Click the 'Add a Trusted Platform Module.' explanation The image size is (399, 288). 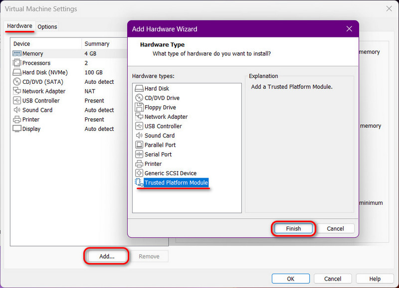pos(292,87)
